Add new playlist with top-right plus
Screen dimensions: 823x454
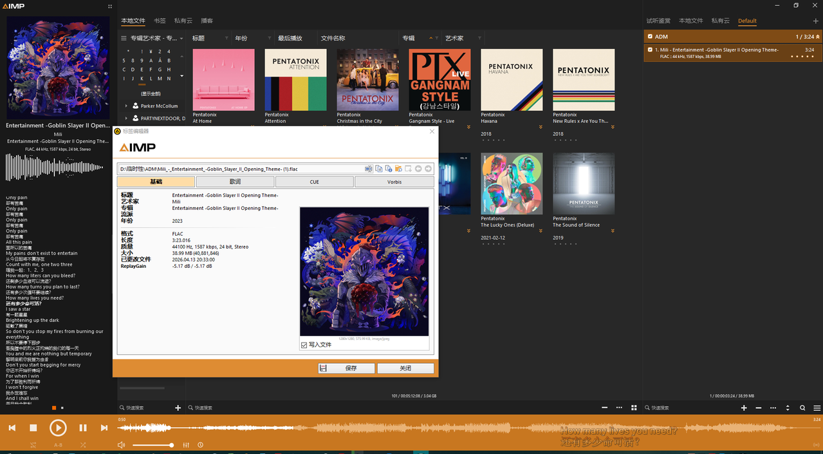click(x=816, y=21)
